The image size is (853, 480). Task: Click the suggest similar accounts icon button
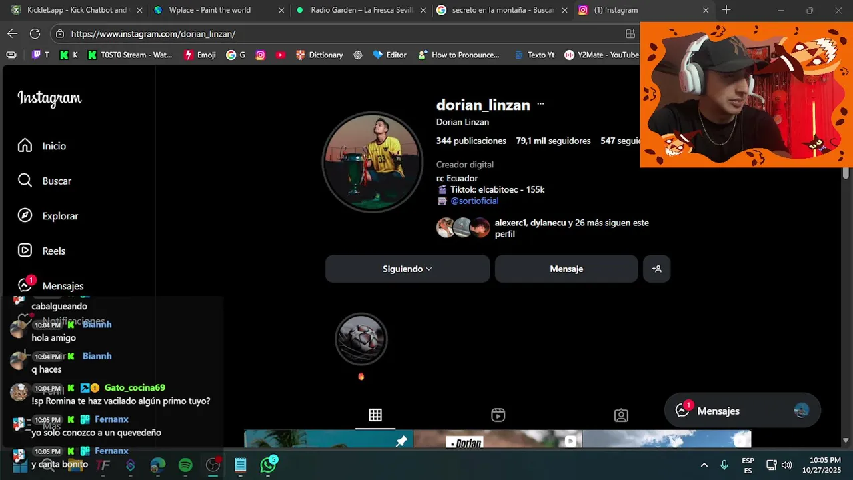click(656, 269)
